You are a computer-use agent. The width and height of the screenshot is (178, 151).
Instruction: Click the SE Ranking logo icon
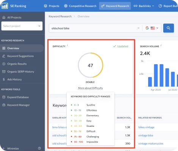(5, 6)
